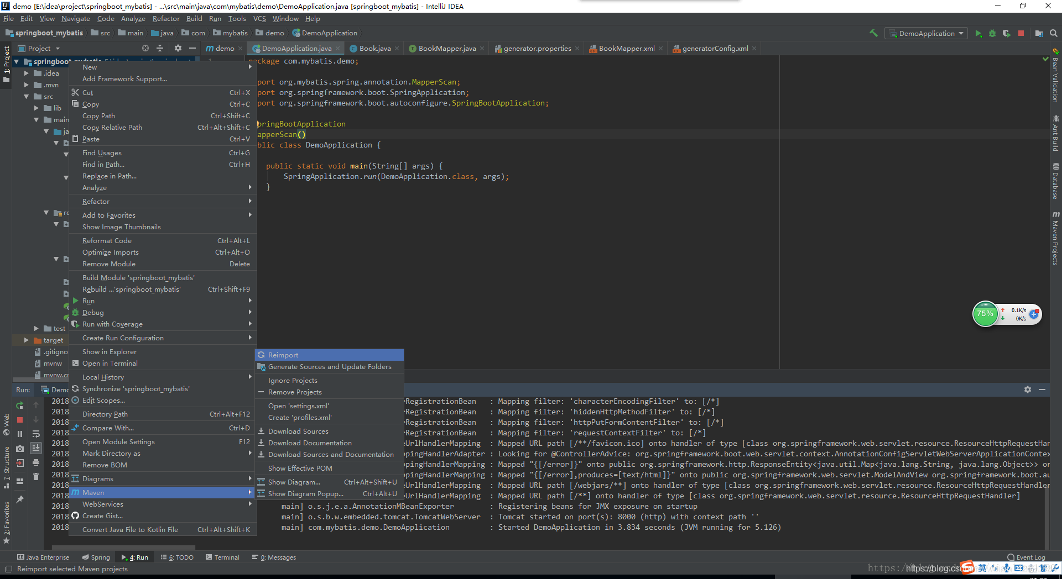1062x579 pixels.
Task: Click the Exit red-arrow icon in the Run panel
Action: (20, 463)
